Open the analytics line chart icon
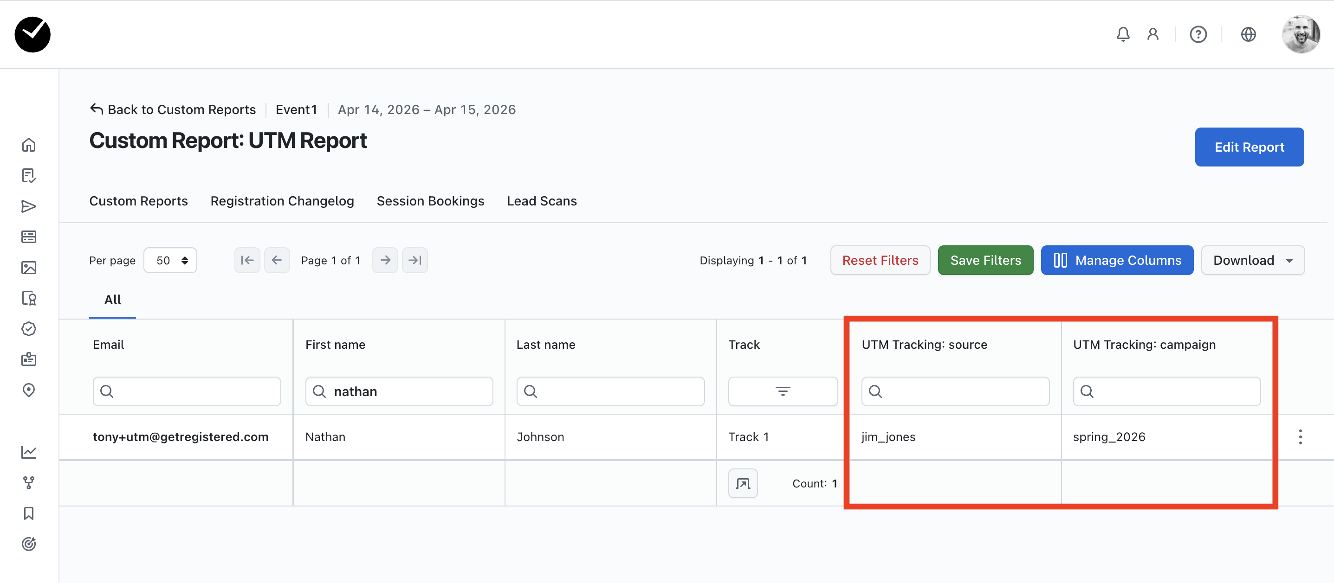This screenshot has height=583, width=1334. 29,452
